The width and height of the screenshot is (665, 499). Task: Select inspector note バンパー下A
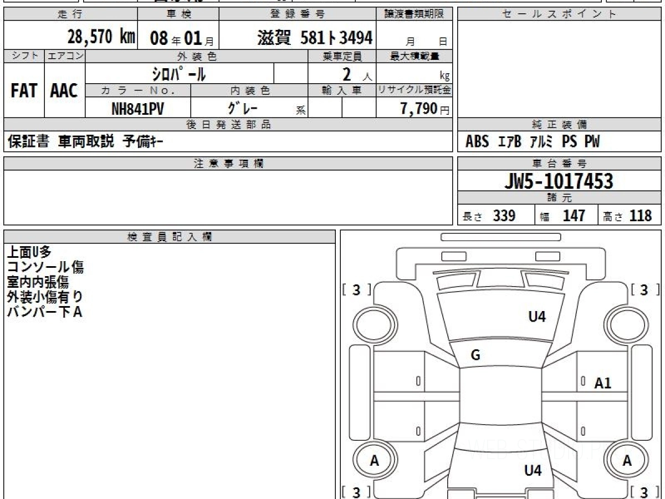[x=44, y=312]
